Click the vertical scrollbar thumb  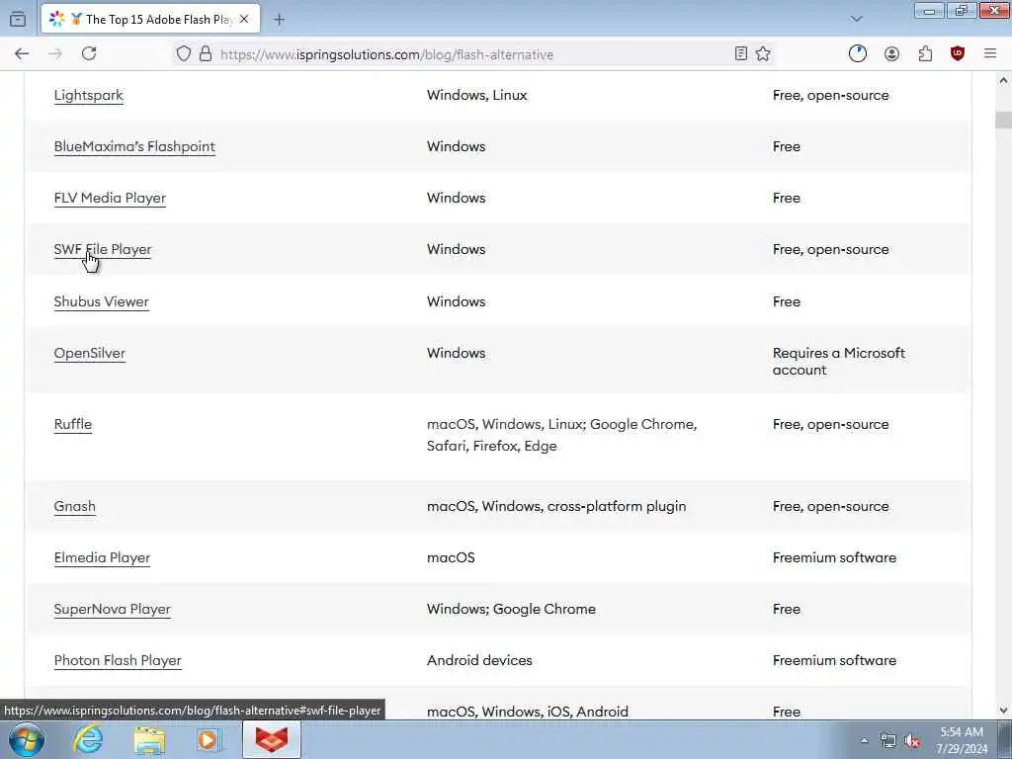[x=1003, y=120]
